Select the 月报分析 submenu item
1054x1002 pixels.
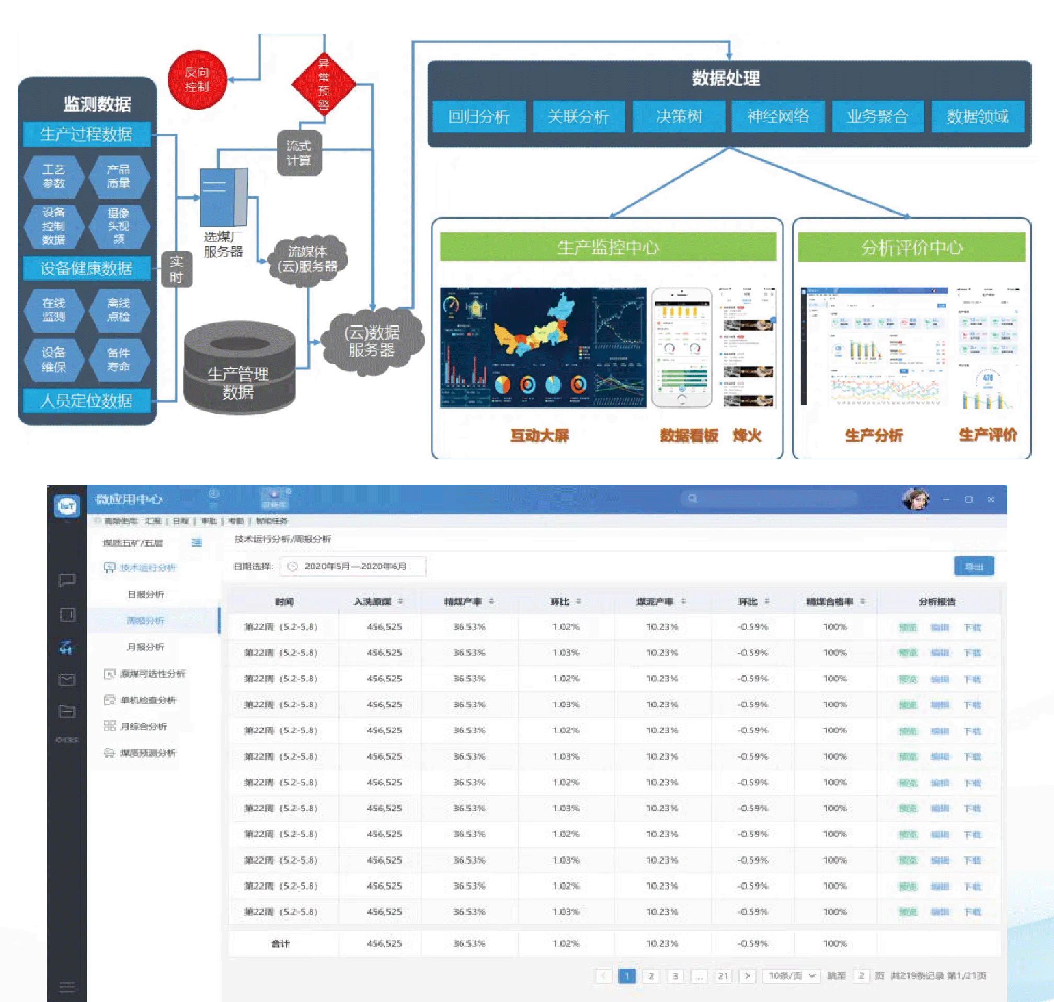coord(145,647)
